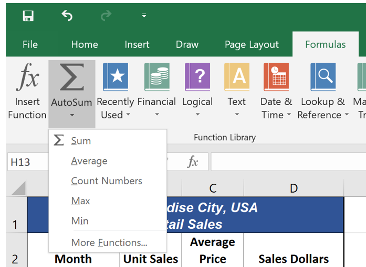Viewport: 366px width, 267px height.
Task: Select Count Numbers in AutoSum menu
Action: click(108, 181)
